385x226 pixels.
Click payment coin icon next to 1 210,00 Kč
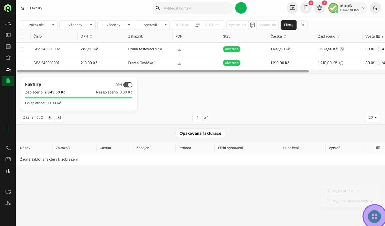(341, 63)
